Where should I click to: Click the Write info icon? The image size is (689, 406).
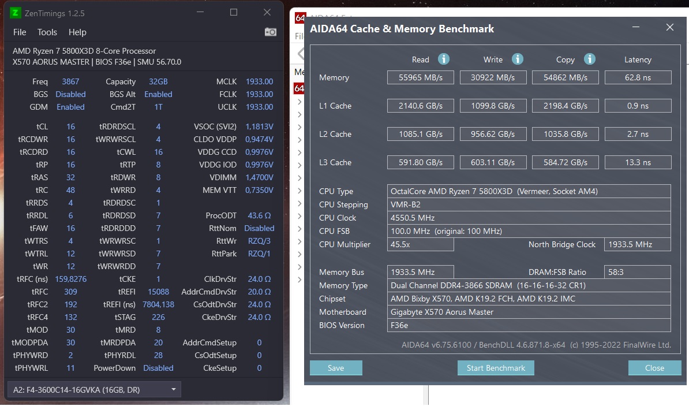point(518,59)
